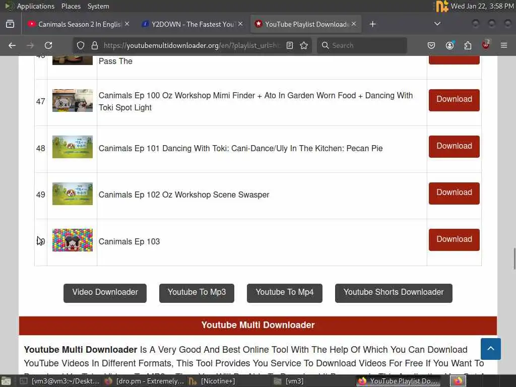The image size is (516, 387).
Task: Click the page vertical scrollbar thumb
Action: [x=514, y=259]
